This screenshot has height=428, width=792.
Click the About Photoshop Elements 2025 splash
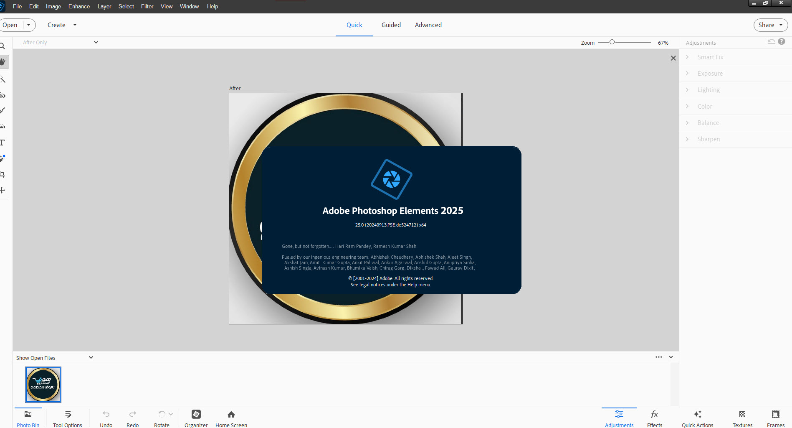coord(392,220)
